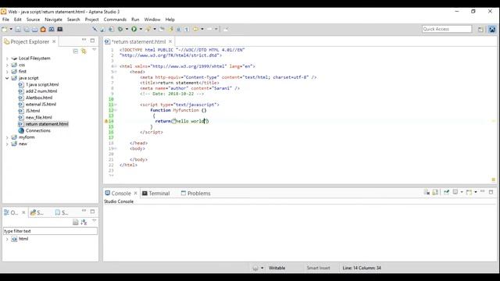Screen dimensions: 500x281
Task: Open the Commands menu
Action: (x=115, y=20)
